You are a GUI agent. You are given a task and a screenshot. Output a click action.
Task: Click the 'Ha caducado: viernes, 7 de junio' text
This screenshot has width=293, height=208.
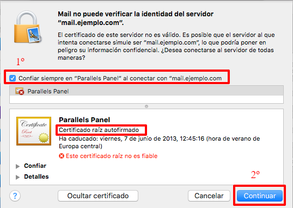coord(159,142)
